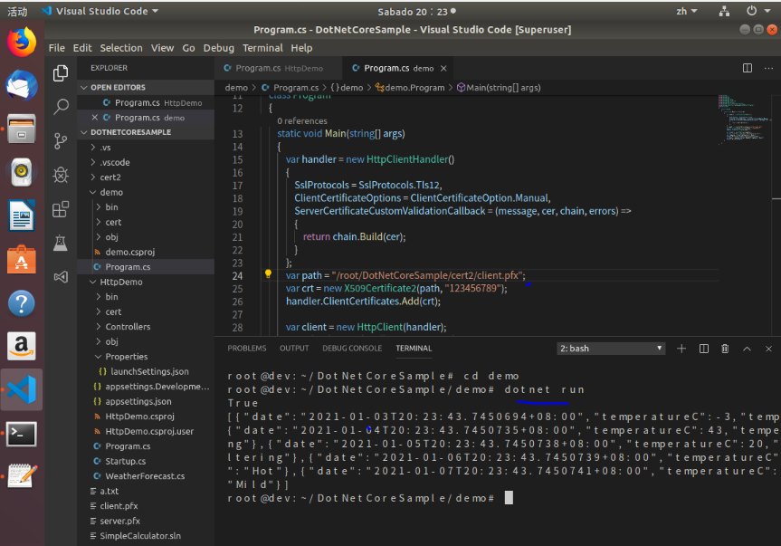781x546 pixels.
Task: Open editor More Actions ellipsis
Action: [x=768, y=68]
